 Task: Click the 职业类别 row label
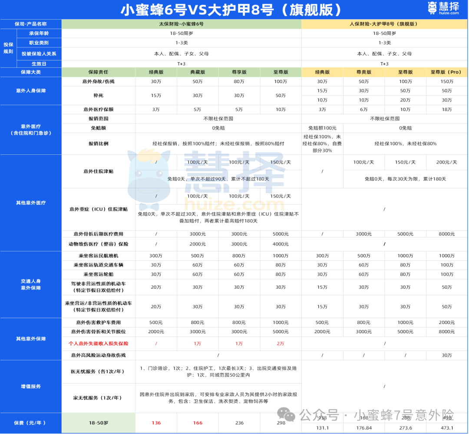[39, 43]
